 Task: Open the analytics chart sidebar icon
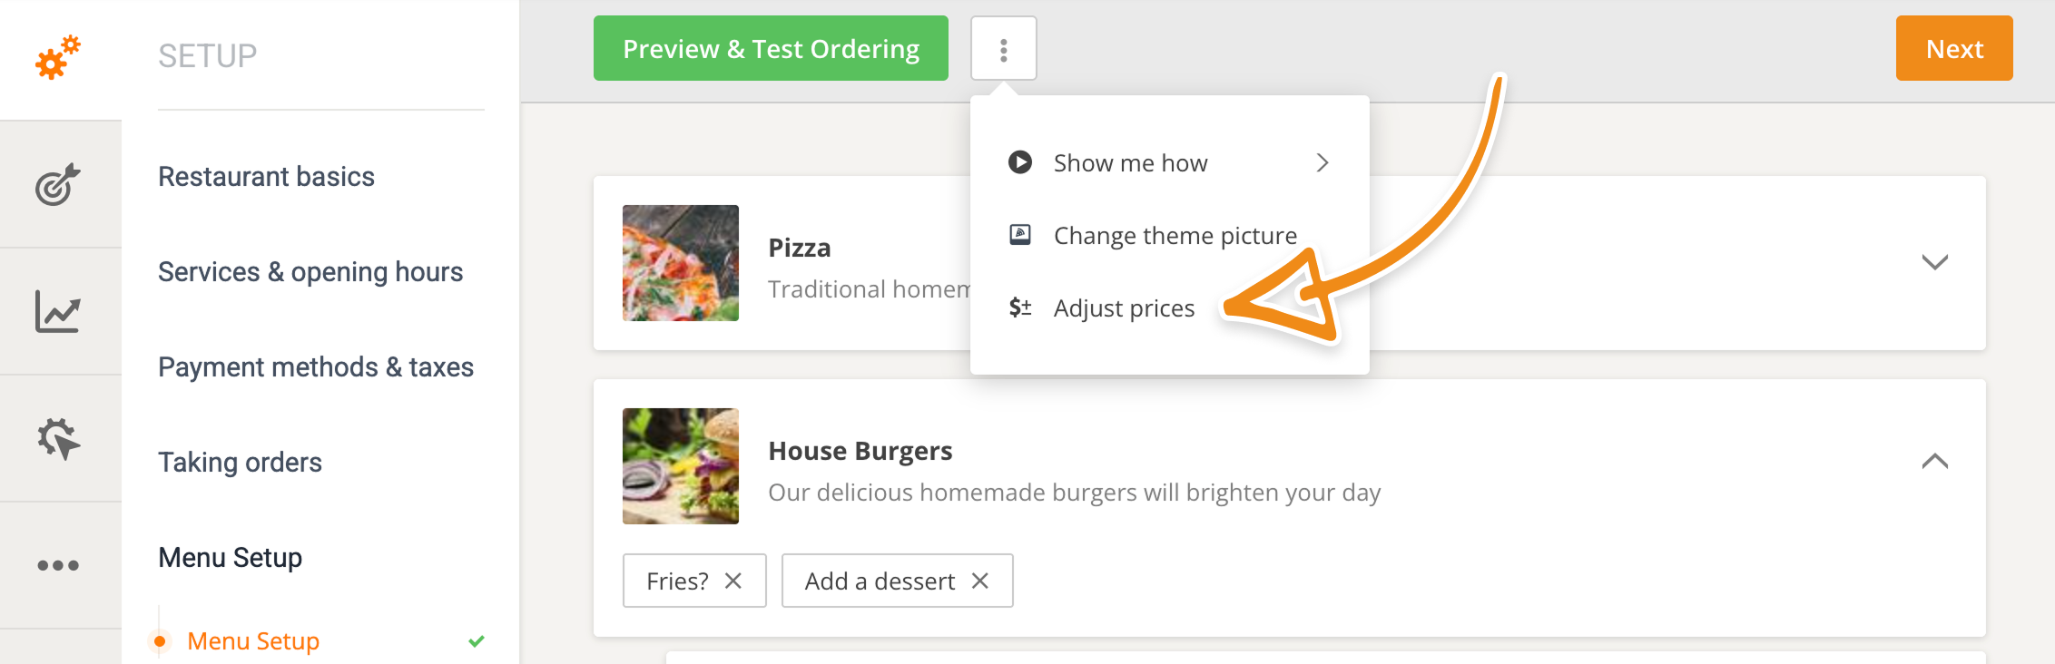pyautogui.click(x=58, y=311)
